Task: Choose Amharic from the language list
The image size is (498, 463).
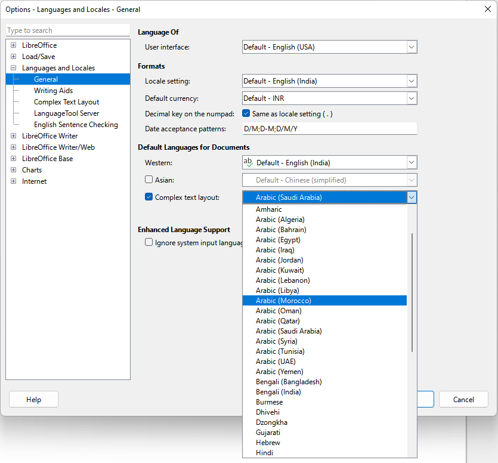Action: point(324,209)
